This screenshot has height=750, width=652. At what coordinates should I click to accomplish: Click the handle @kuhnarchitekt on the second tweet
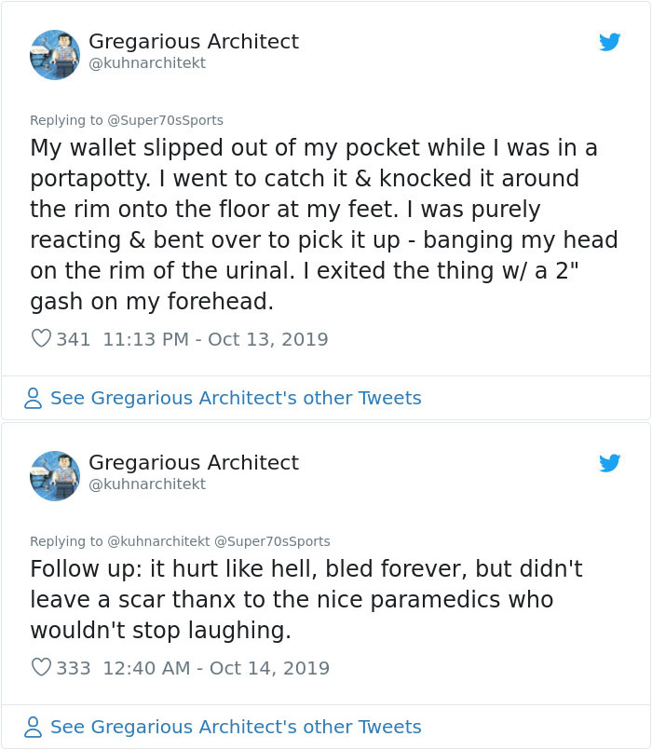[x=149, y=484]
